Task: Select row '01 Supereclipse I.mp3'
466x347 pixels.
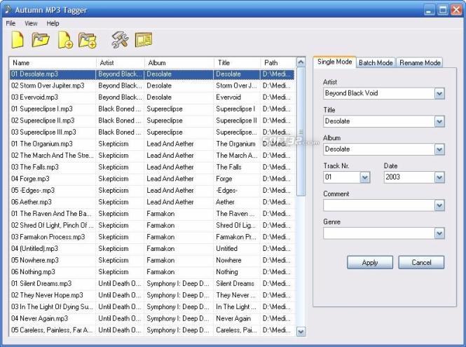Action: 152,109
